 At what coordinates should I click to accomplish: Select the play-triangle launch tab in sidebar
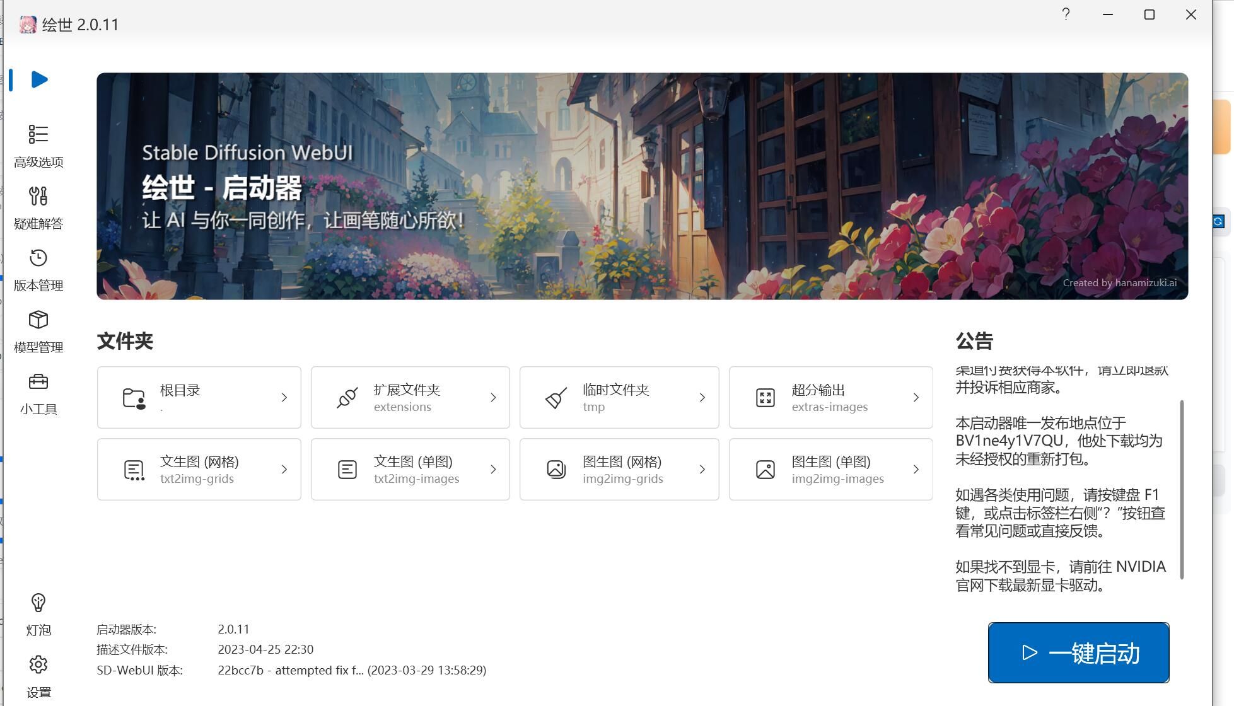(x=39, y=79)
